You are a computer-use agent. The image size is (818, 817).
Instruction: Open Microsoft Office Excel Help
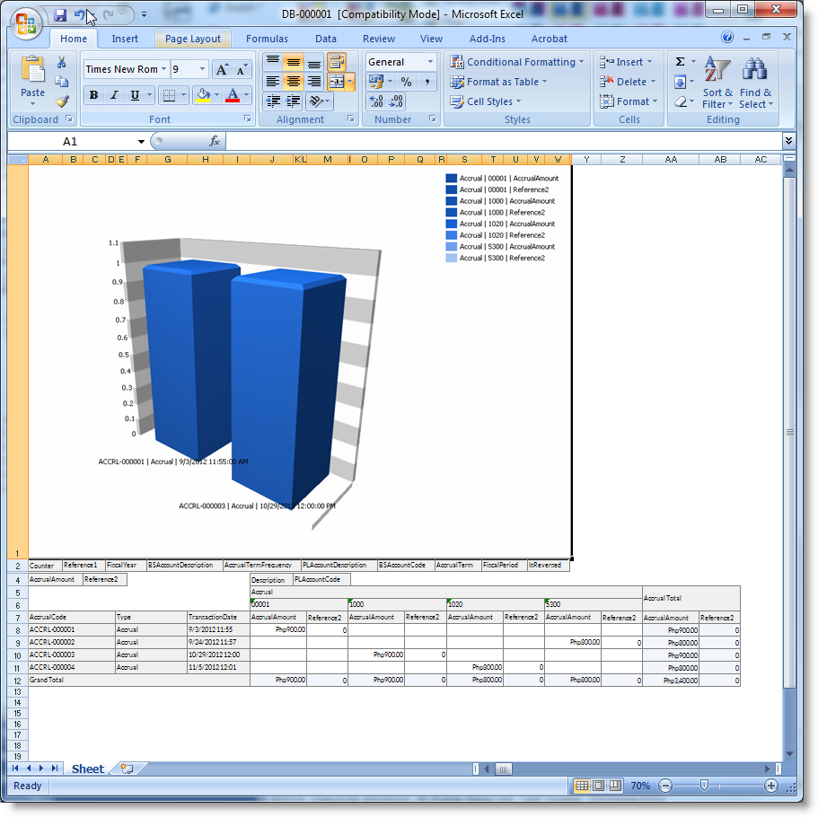727,37
